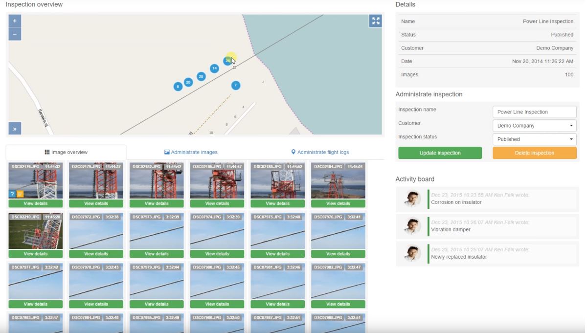
Task: Click the yellow note icon on DSC02176
Action: pos(20,194)
